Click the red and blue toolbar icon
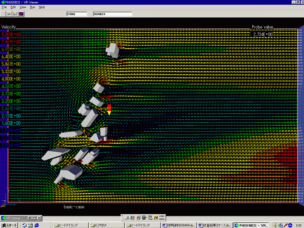304x228 pixels. (21, 14)
